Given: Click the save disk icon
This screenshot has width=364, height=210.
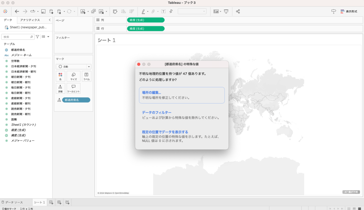Looking at the screenshot, I should 43,11.
